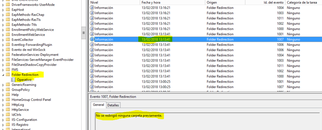Click the IIS-Configuration folder icon
The height and width of the screenshot is (130, 322).
click(8, 120)
